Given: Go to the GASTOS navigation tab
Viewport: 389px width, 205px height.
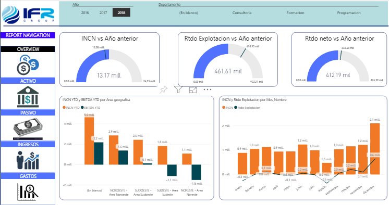Looking at the screenshot, I should pyautogui.click(x=28, y=176).
